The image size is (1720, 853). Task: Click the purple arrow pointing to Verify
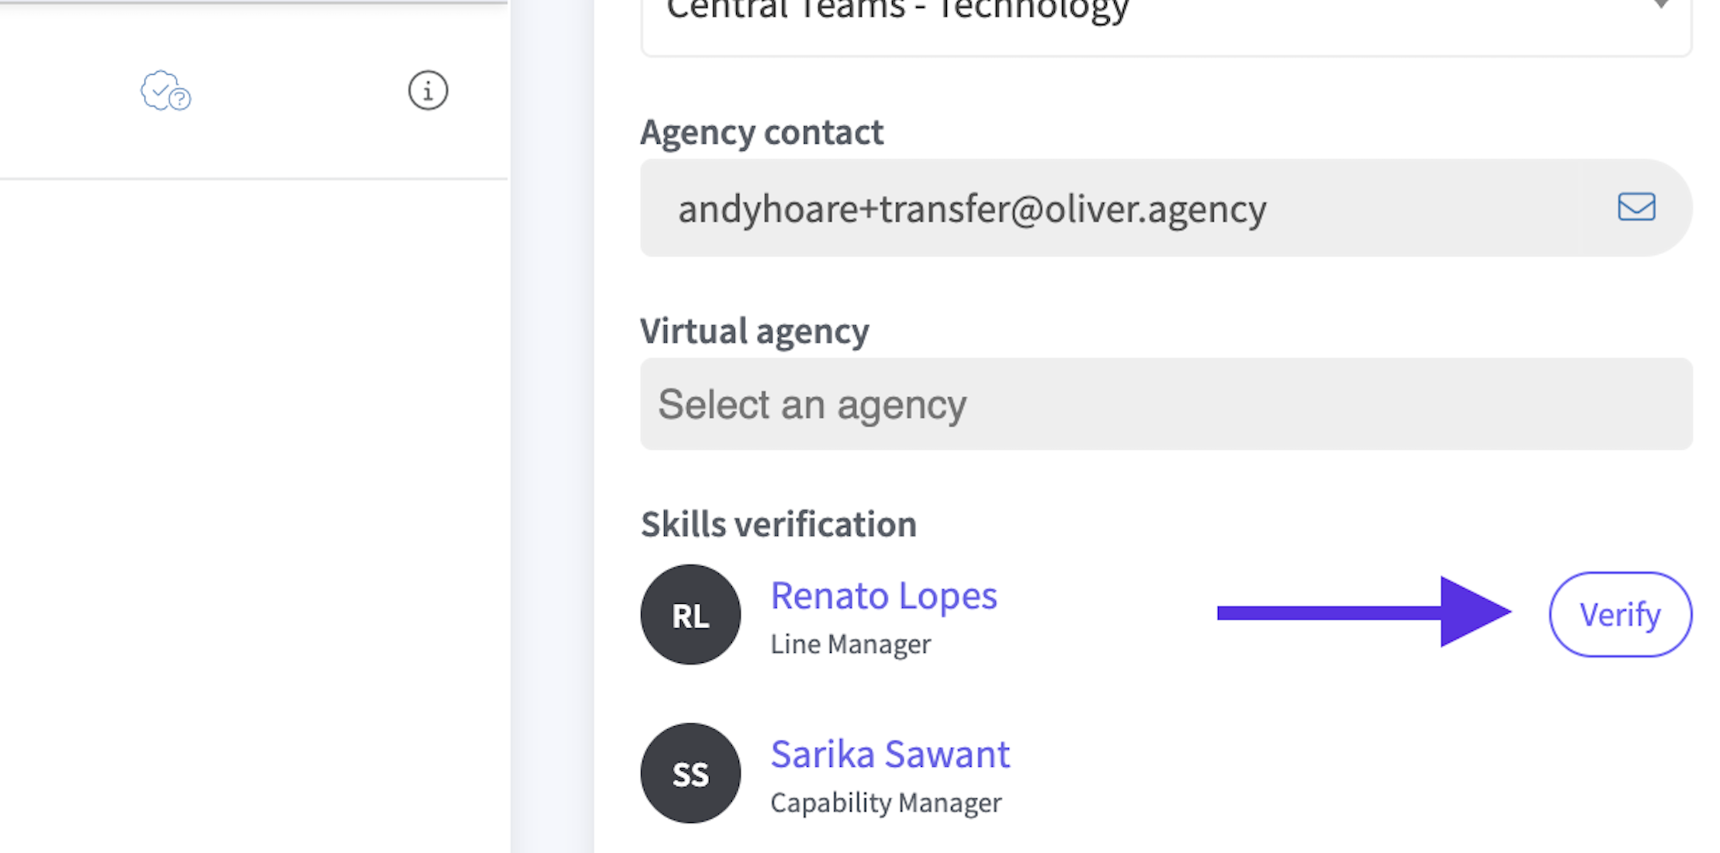1363,612
